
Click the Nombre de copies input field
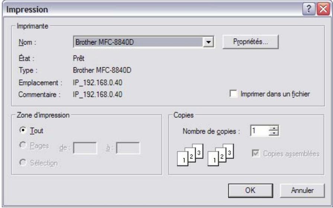point(260,131)
